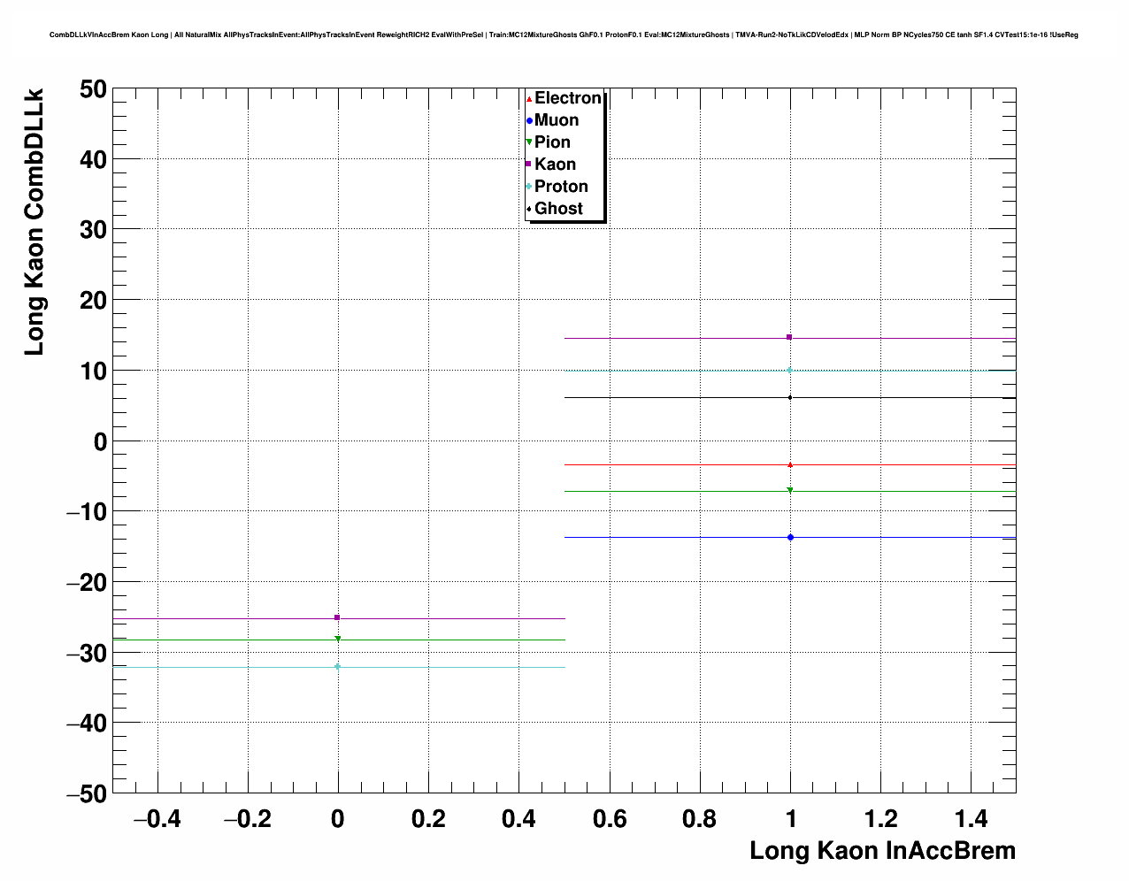Select the cyan Proton data point at x=0
The height and width of the screenshot is (881, 1129).
coord(337,667)
